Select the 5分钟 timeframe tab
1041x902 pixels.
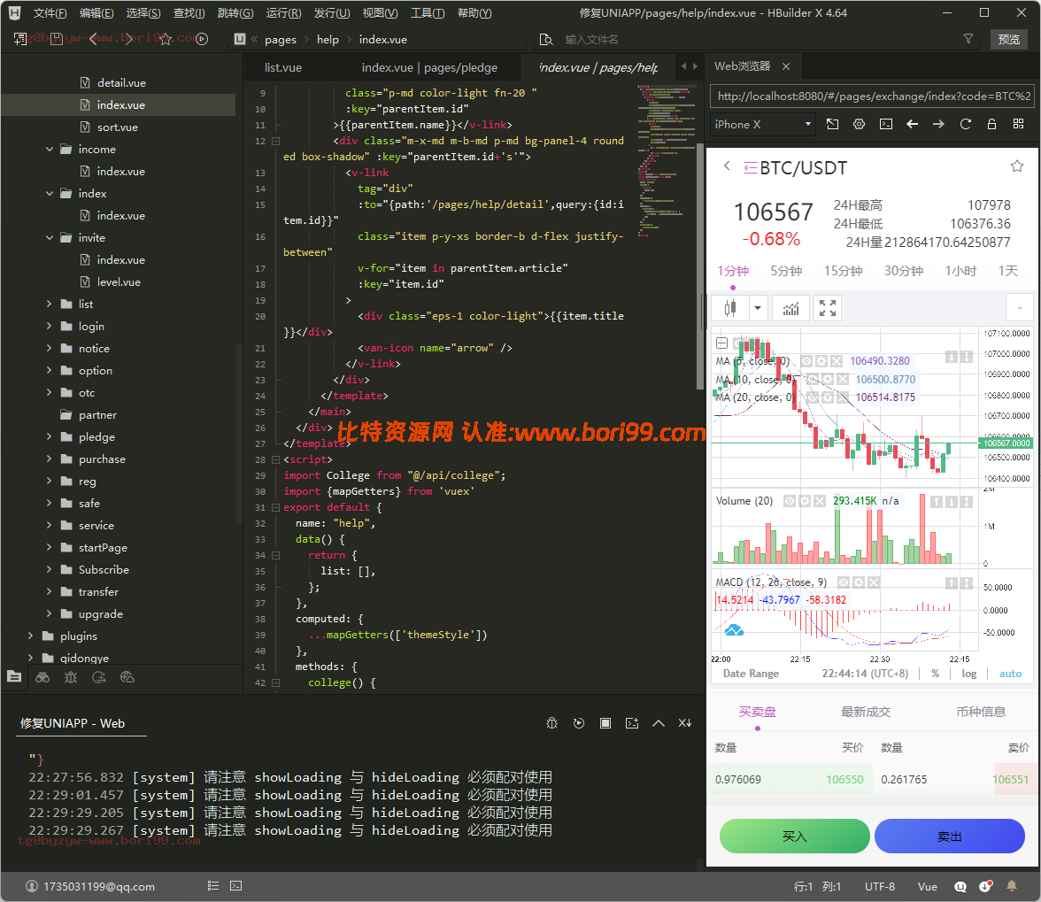click(x=786, y=271)
